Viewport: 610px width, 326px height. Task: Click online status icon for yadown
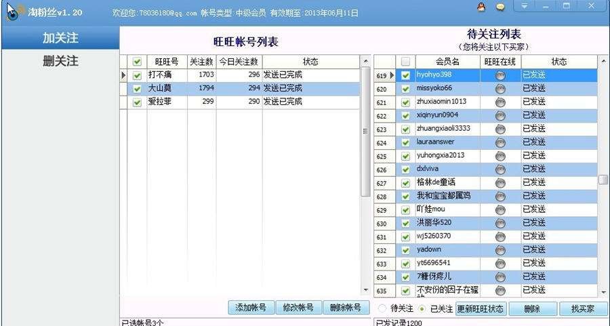point(500,250)
